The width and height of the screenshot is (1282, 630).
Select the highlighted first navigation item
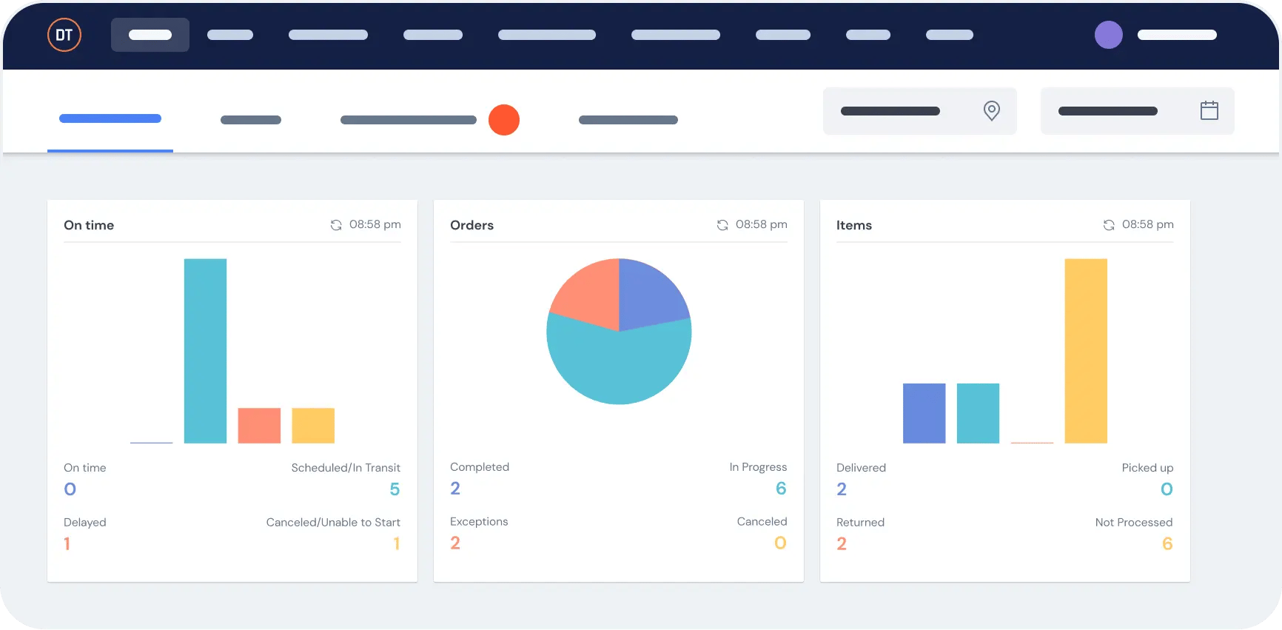click(150, 35)
